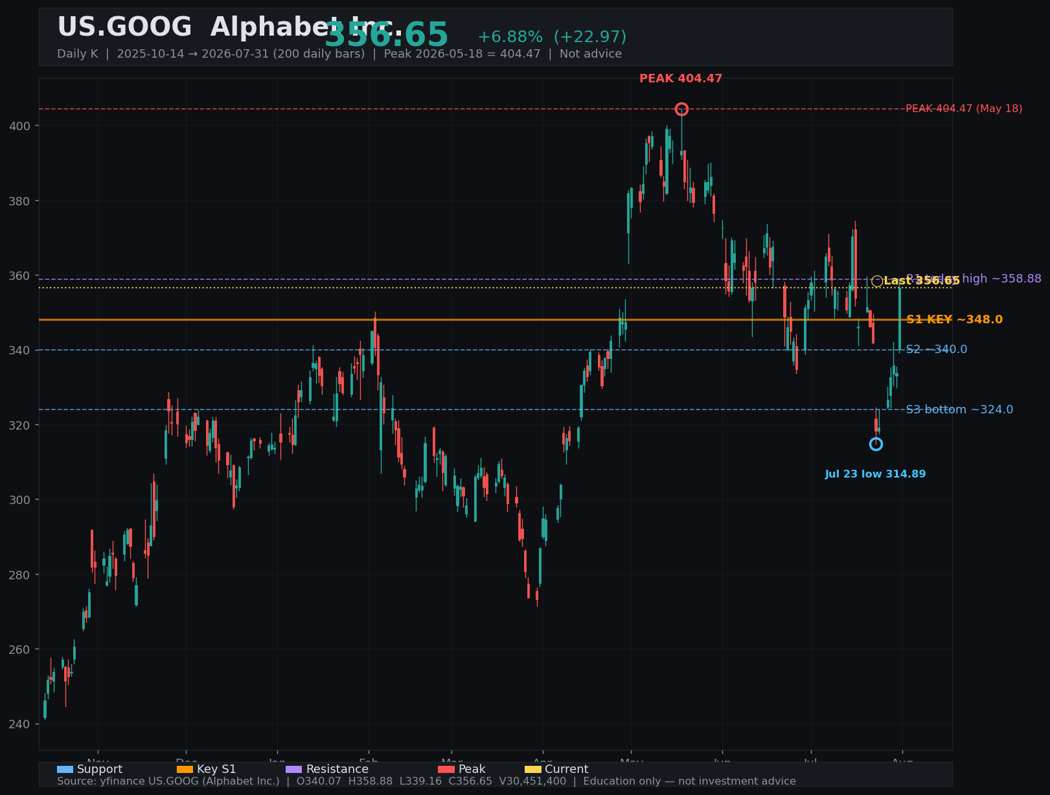
Task: Click the 'Support' legend label
Action: click(100, 769)
